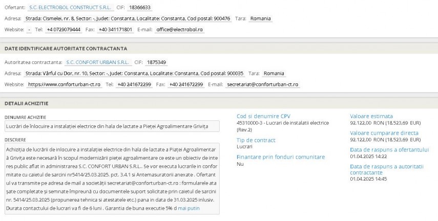Screen dimensions: 438x221
Task: Click the date 01.04.2025 14:45
Action: [368, 179]
